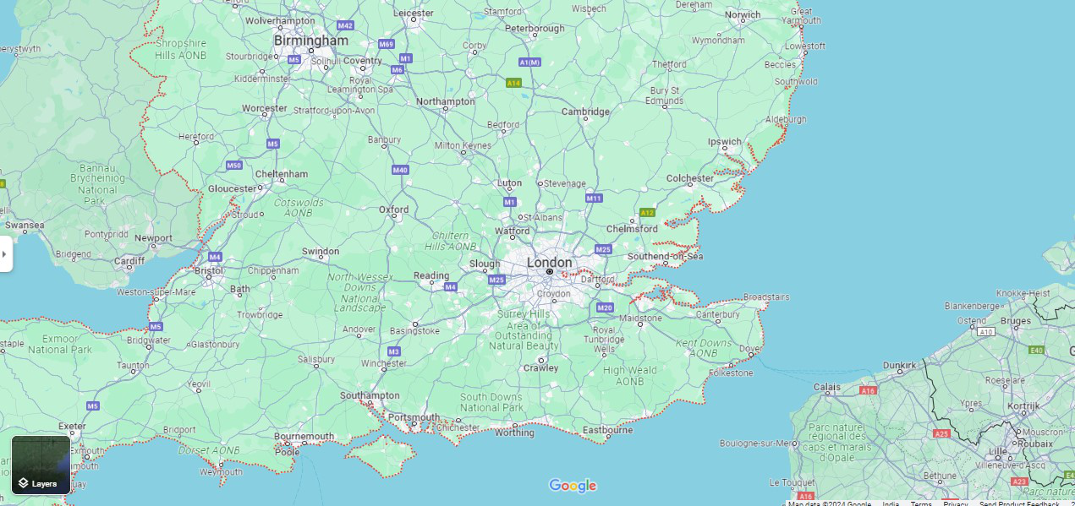Select the Cambridge city label

(586, 112)
